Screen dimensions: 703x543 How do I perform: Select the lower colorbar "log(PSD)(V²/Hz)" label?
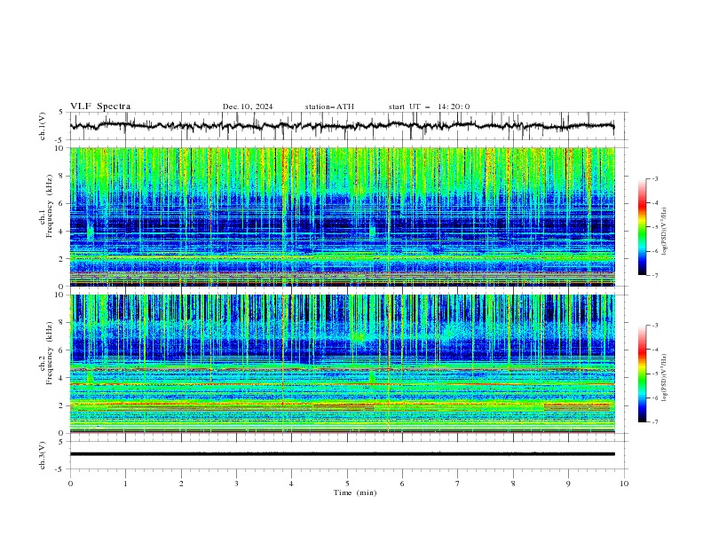coord(666,377)
